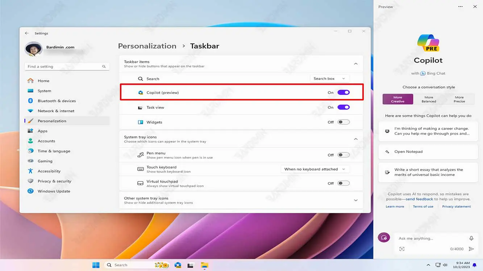Click the Network & internet wifi icon
The width and height of the screenshot is (483, 271).
click(30, 111)
